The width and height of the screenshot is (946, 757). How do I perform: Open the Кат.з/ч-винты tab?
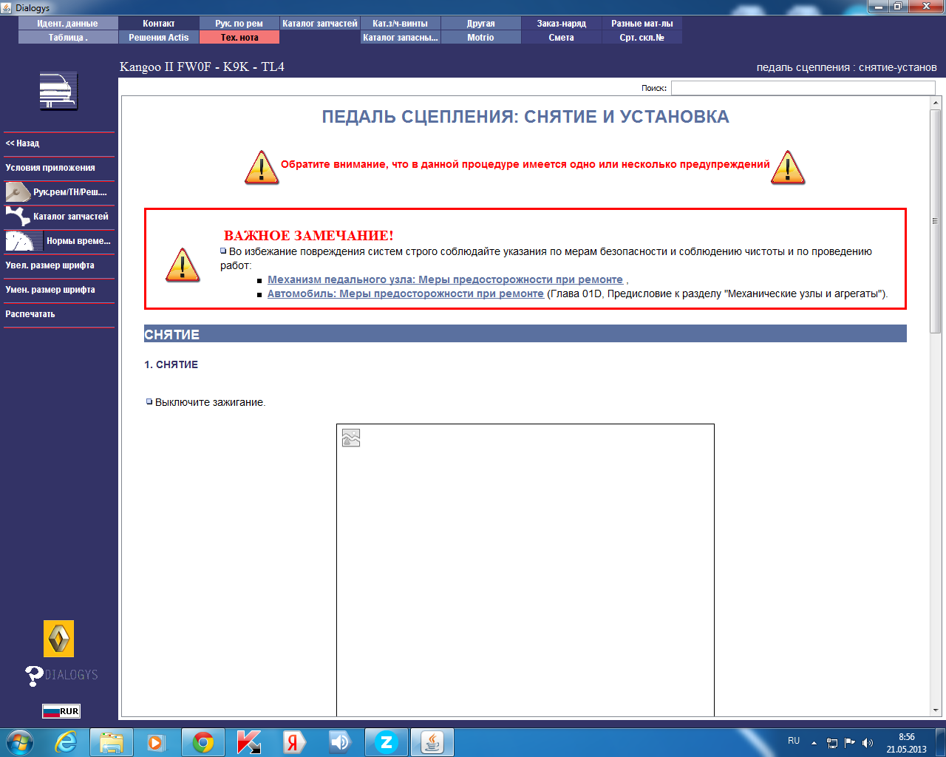(401, 24)
